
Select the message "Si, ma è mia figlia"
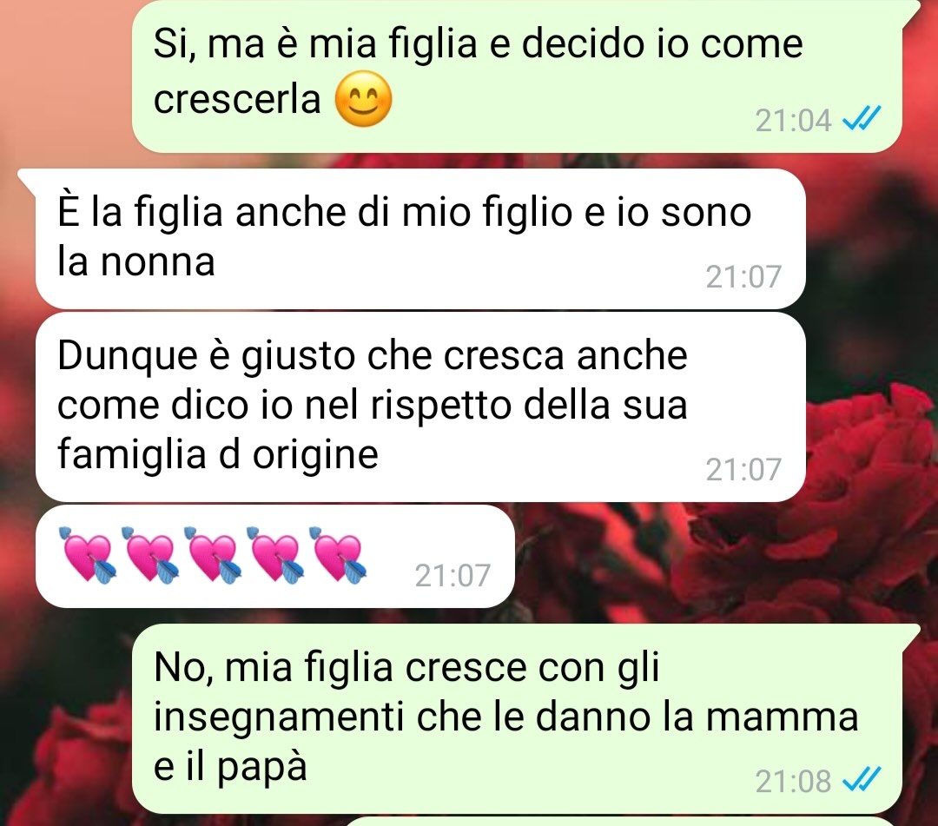(516, 75)
